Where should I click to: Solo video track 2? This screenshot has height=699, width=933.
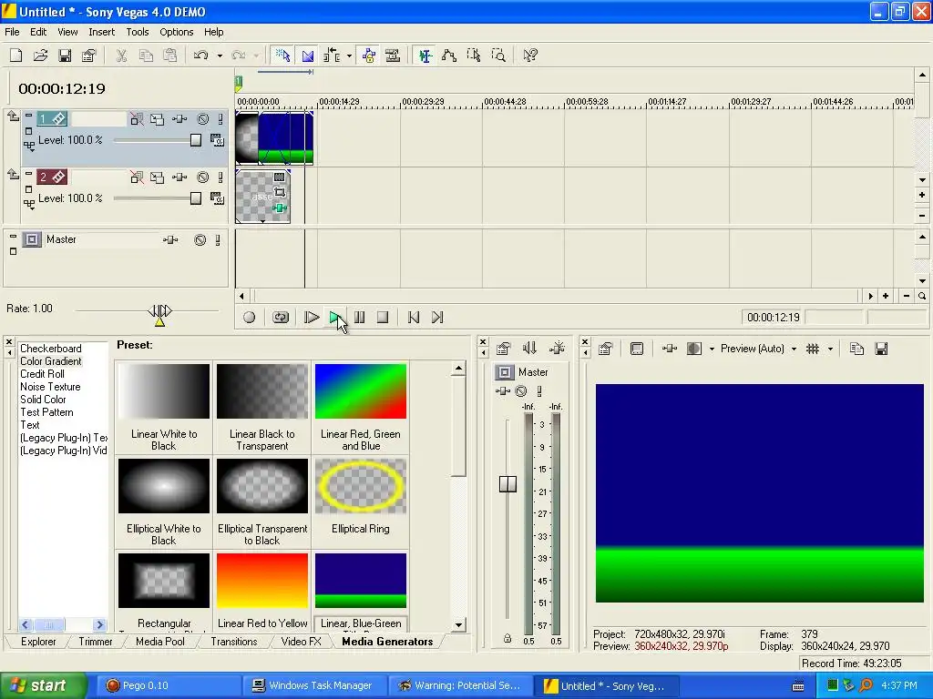pyautogui.click(x=218, y=177)
